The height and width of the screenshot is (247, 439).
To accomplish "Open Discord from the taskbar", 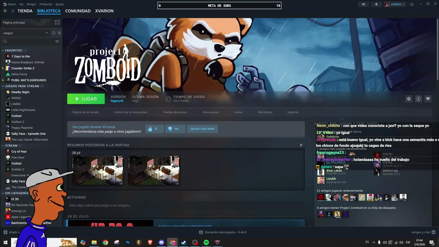I will pos(162,243).
